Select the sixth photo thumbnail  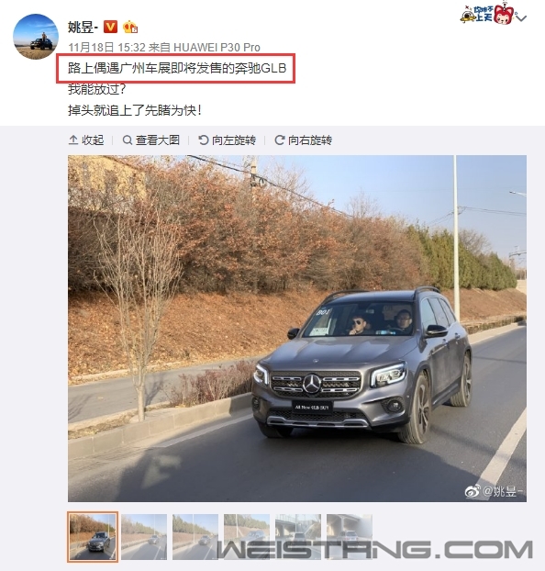click(x=350, y=537)
